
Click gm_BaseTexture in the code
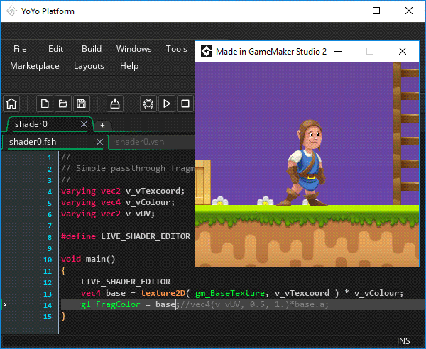[230, 293]
